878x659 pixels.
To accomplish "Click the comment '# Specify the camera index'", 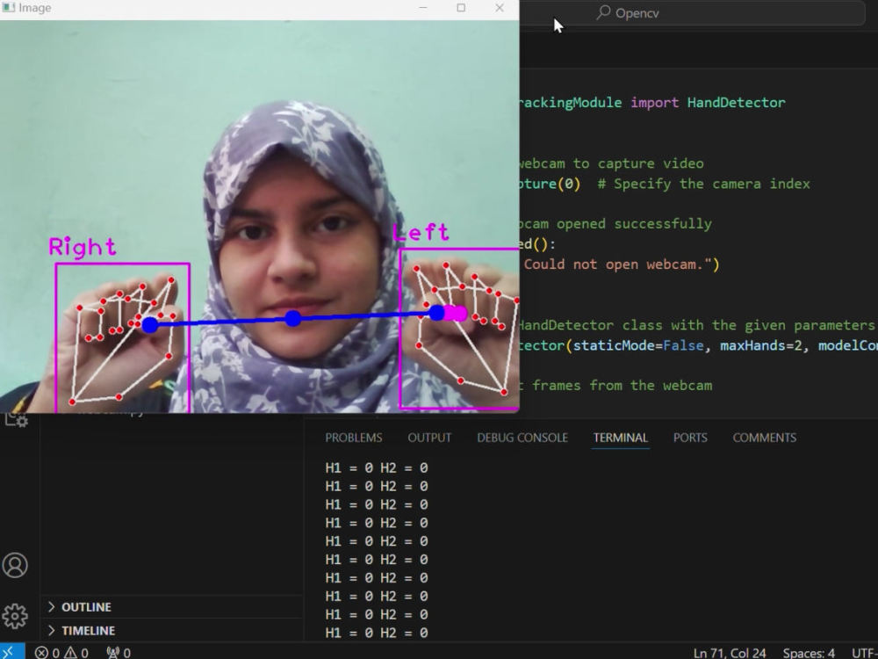I will (703, 184).
